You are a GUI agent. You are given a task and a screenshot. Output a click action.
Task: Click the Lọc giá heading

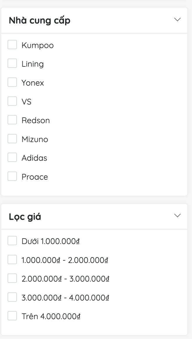coord(25,217)
